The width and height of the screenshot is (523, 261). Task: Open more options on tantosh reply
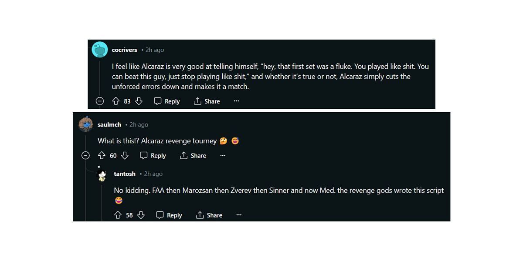(239, 215)
